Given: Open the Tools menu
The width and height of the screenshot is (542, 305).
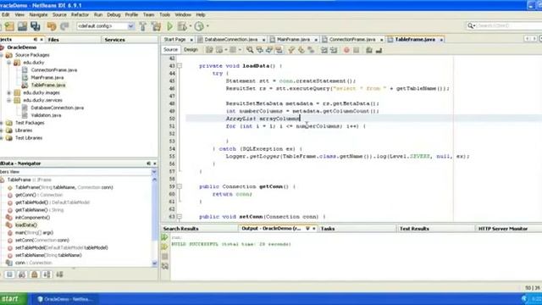Looking at the screenshot, I should coord(164,15).
